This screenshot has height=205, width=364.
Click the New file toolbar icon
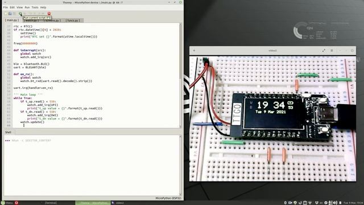(x=6, y=14)
